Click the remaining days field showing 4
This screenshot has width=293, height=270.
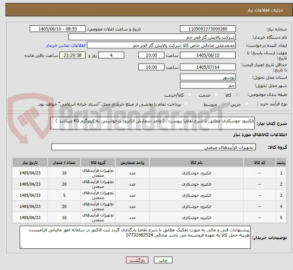coord(111,55)
